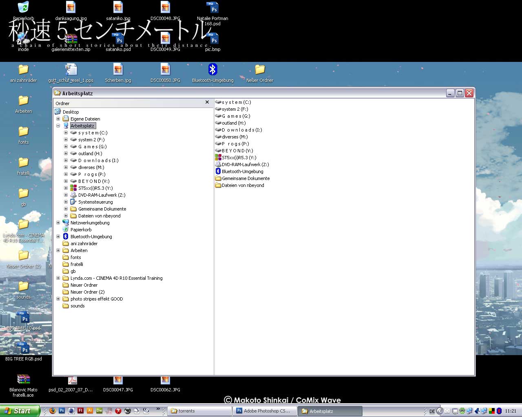
Task: Switch to Adobe Photoshop CS taskbar button
Action: 265,411
